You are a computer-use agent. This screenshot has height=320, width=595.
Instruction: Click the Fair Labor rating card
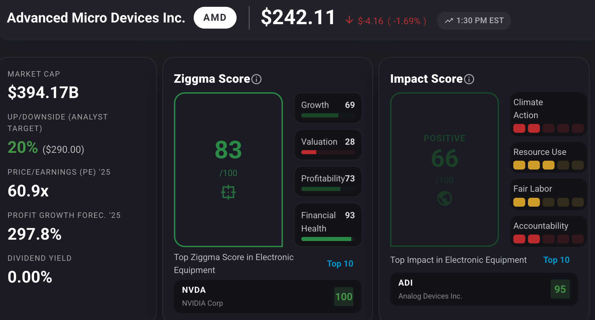pos(548,194)
